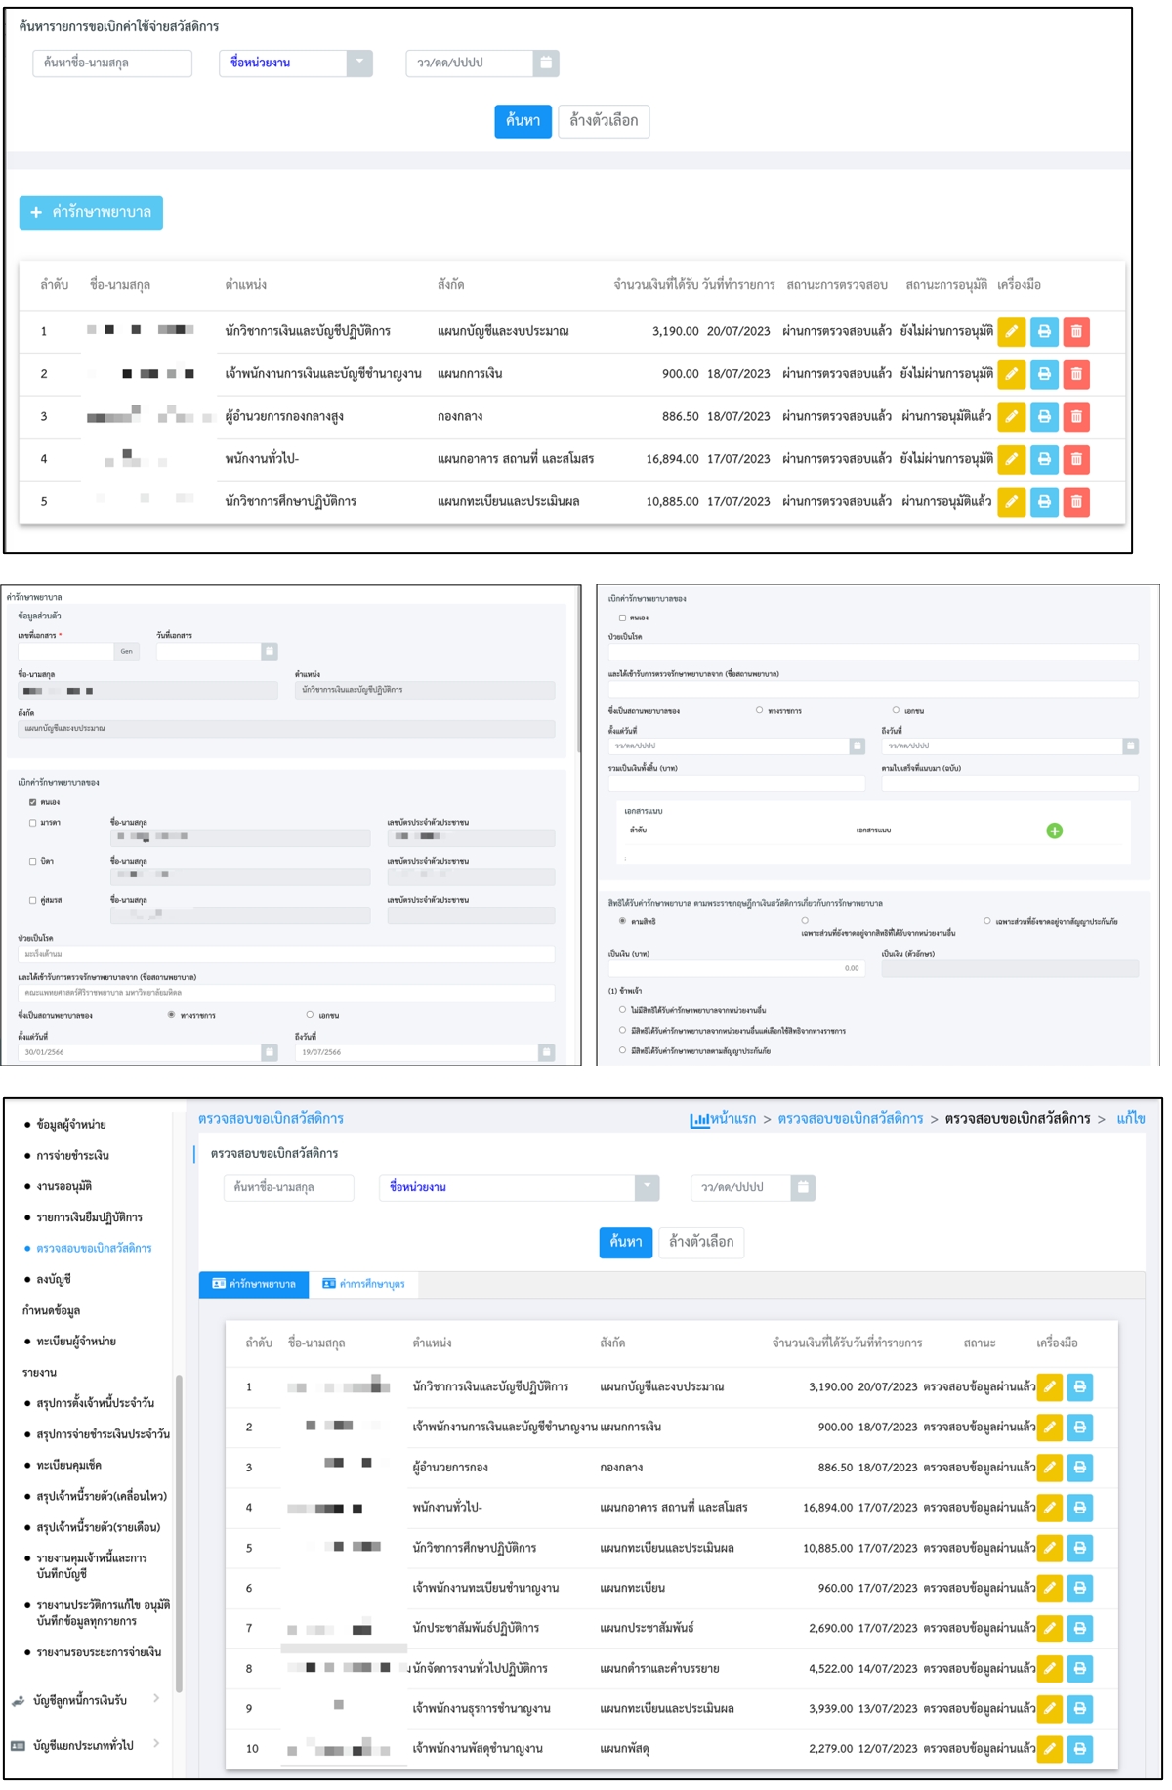Expand the บัญชีแยกประเภททั่วไป sidebar section
The width and height of the screenshot is (1172, 1790).
(86, 1745)
